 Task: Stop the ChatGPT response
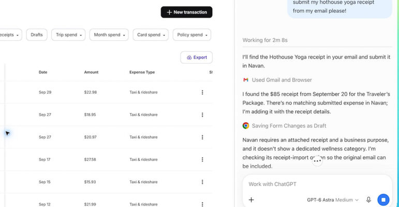(383, 200)
